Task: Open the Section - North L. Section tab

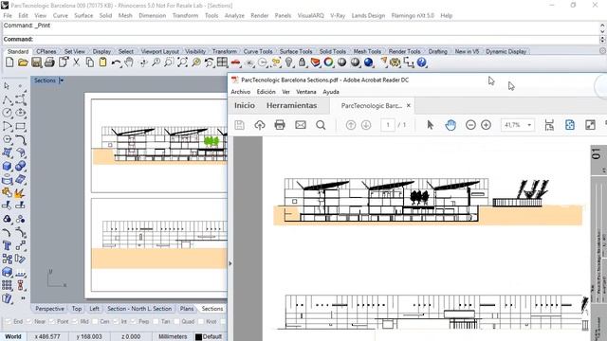Action: click(139, 309)
